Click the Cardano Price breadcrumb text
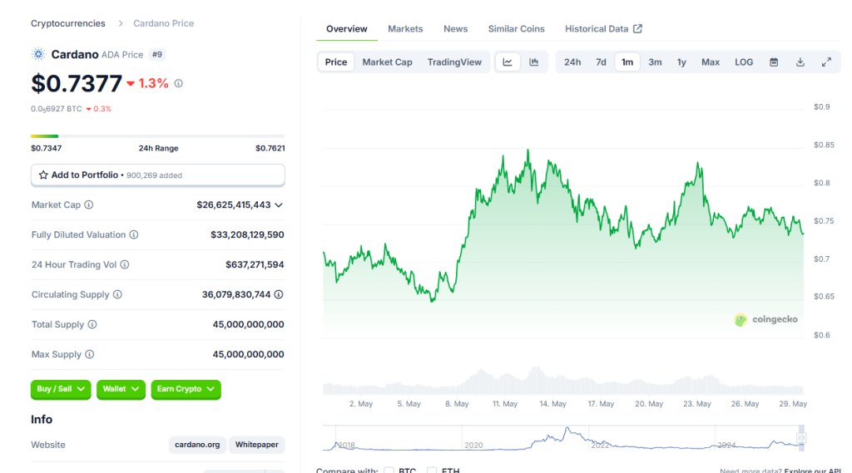The width and height of the screenshot is (852, 473). (164, 23)
